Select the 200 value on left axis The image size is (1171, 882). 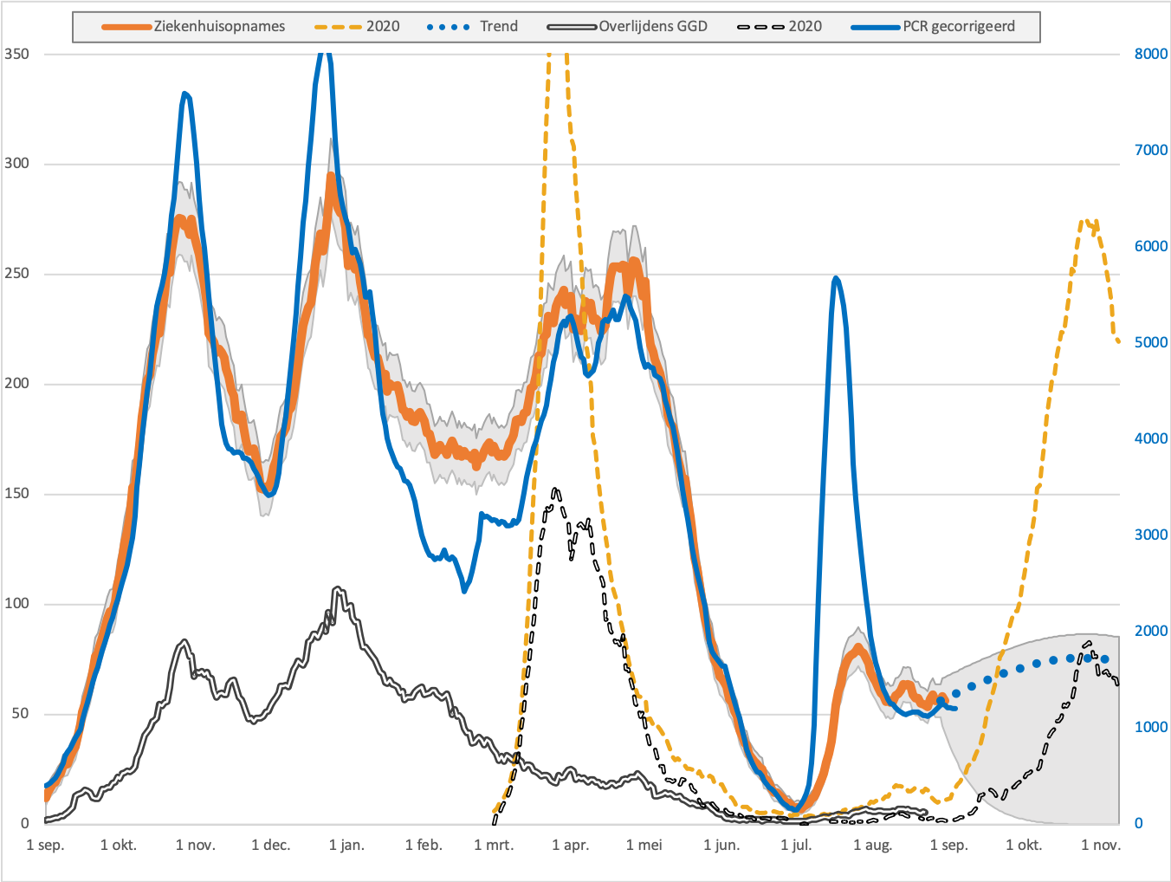pos(16,384)
